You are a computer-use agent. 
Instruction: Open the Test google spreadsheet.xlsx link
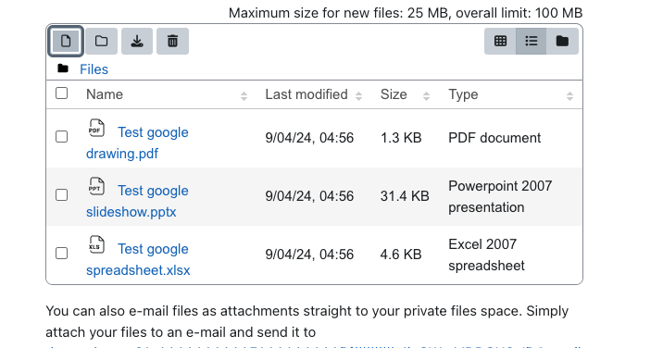[x=138, y=259]
